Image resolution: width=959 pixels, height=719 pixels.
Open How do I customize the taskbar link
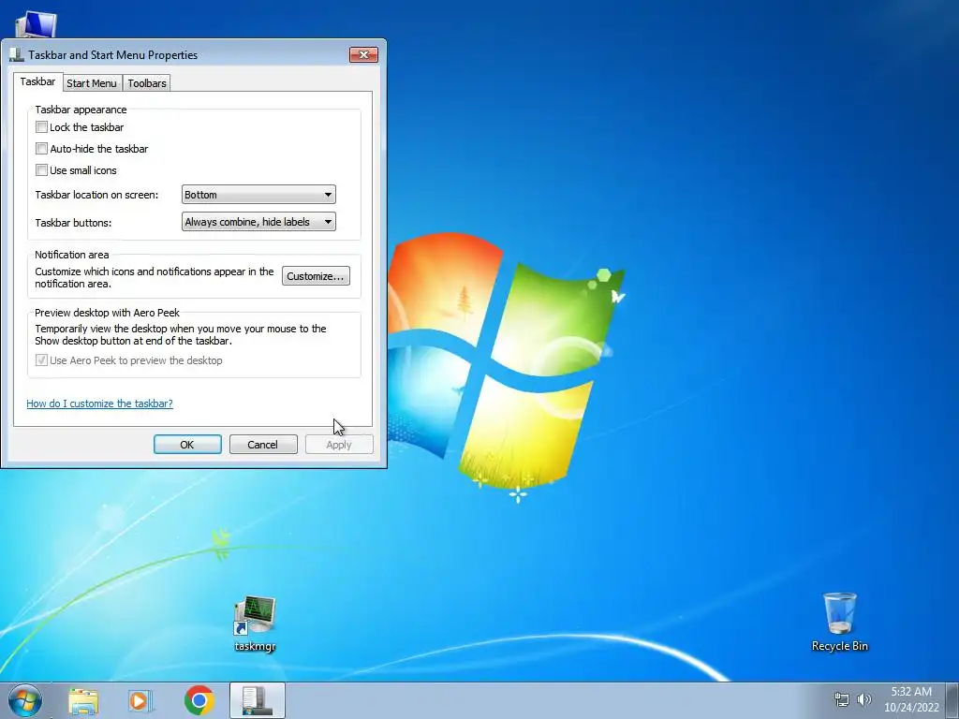pyautogui.click(x=99, y=404)
